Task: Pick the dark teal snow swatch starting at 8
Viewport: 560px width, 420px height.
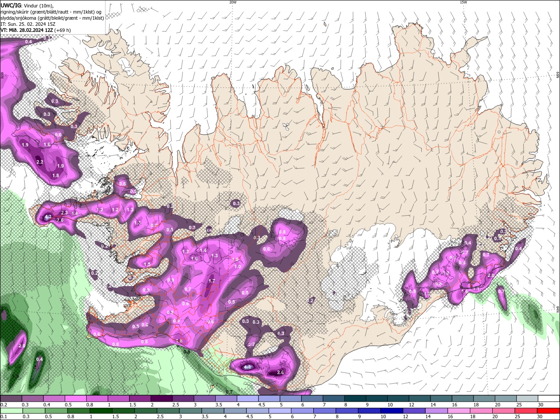Action: point(355,399)
